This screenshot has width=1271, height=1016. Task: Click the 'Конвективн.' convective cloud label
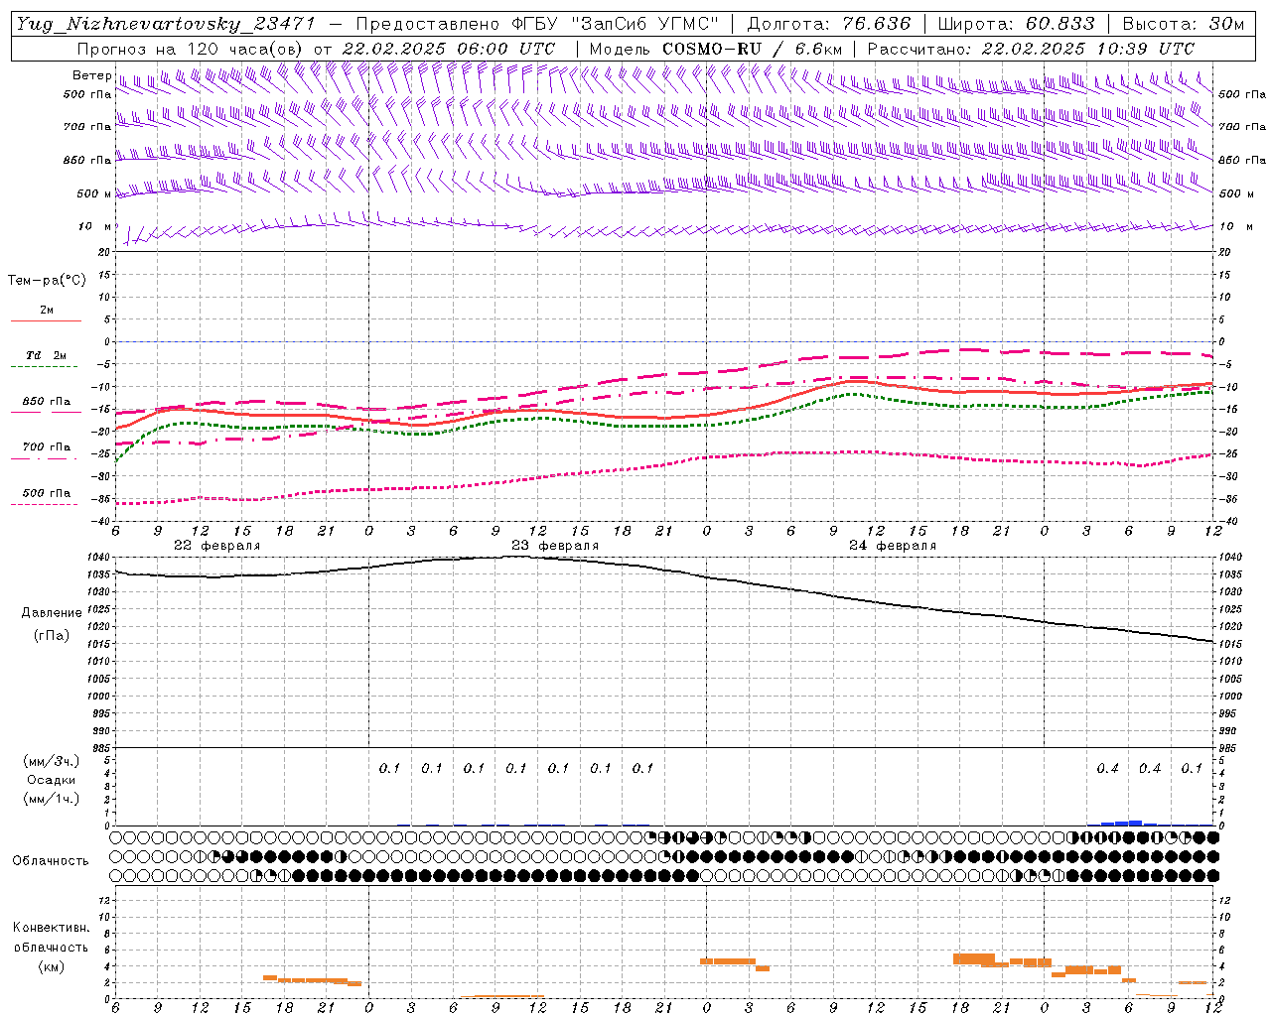click(x=51, y=927)
